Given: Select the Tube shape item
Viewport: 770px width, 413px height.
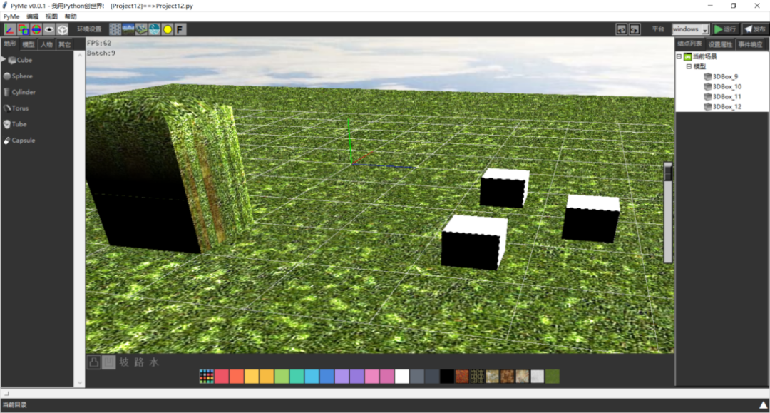Looking at the screenshot, I should tap(15, 124).
